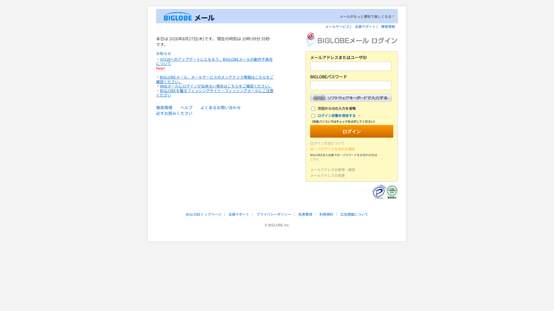Open ヘルプ link

[186, 107]
